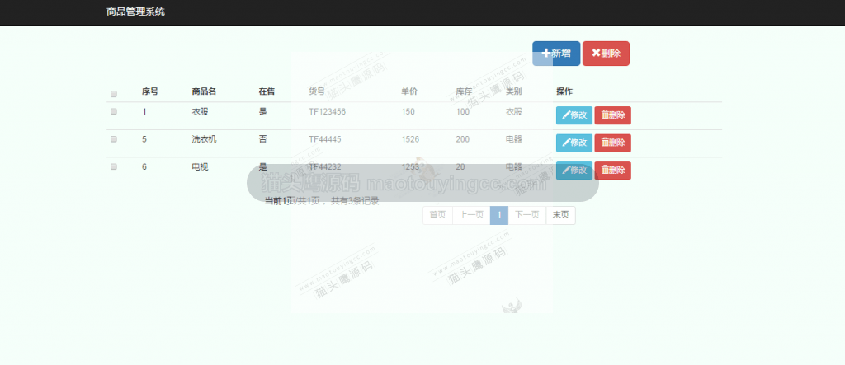Click 修改 button for 电视 row
Viewport: 845px width, 365px height.
click(x=574, y=171)
